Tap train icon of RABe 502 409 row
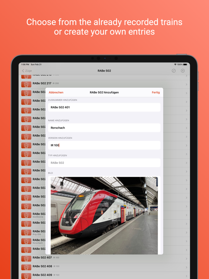Viewport: 209px width, 279px height. 26,276
